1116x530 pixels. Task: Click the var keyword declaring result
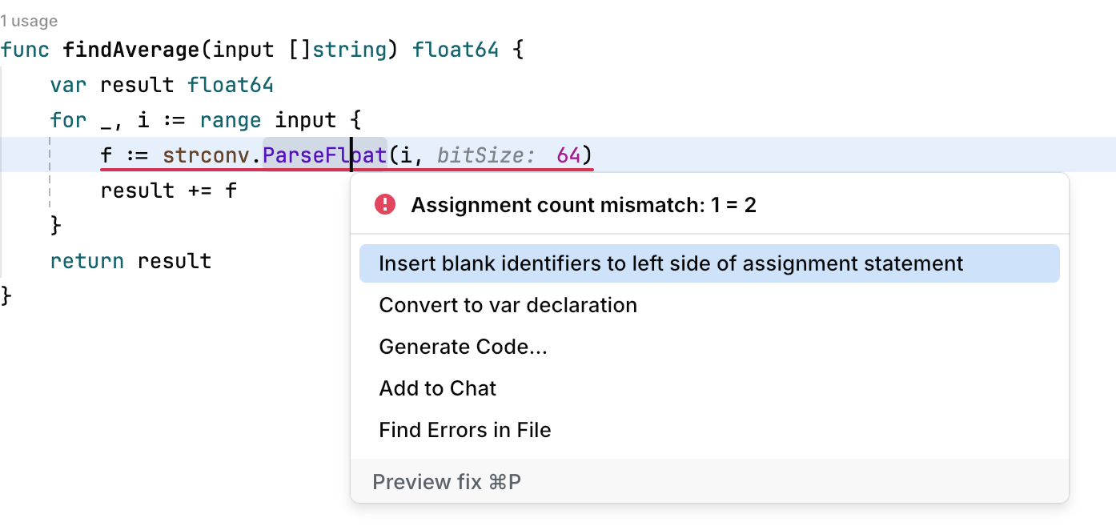66,84
